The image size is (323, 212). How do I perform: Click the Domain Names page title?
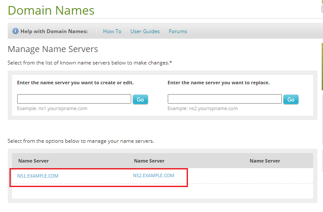[51, 10]
